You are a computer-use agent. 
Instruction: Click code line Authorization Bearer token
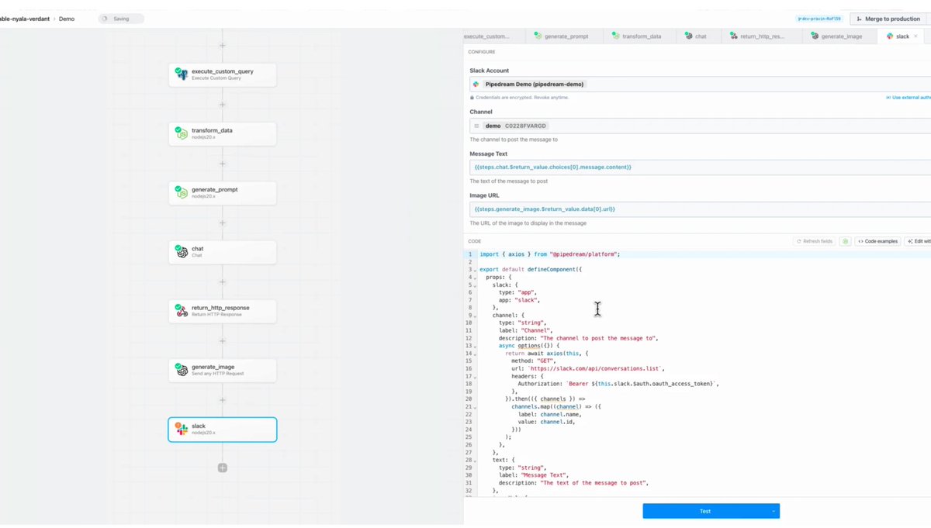[618, 384]
